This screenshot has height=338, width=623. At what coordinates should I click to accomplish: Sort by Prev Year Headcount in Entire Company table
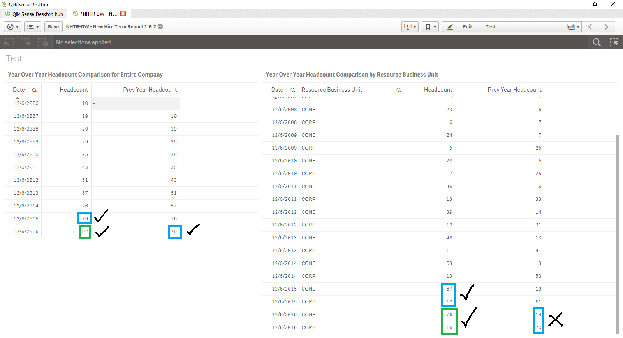(150, 90)
